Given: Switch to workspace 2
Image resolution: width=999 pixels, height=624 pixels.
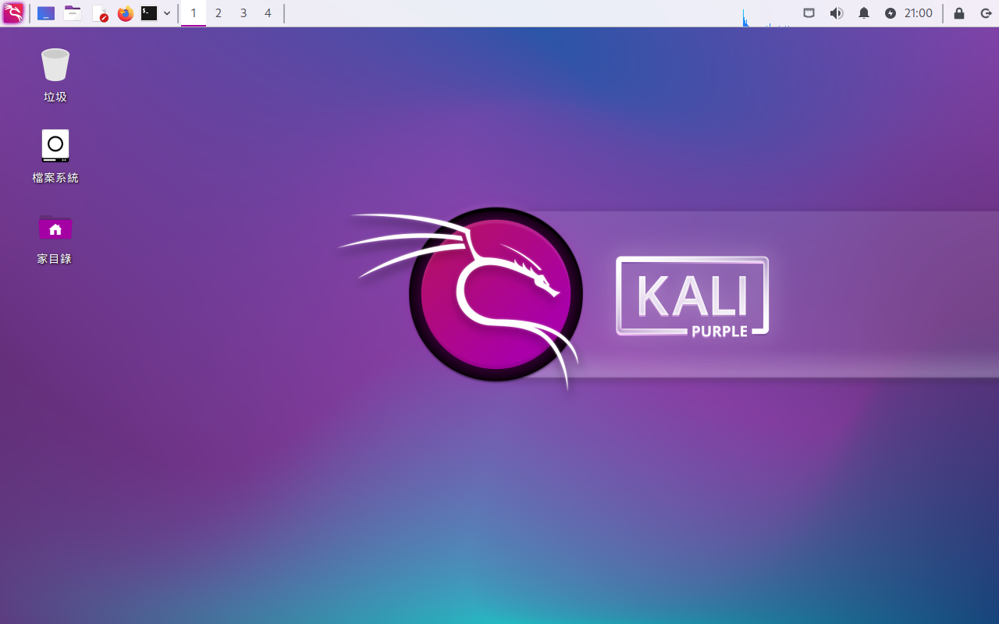Looking at the screenshot, I should click(x=219, y=13).
